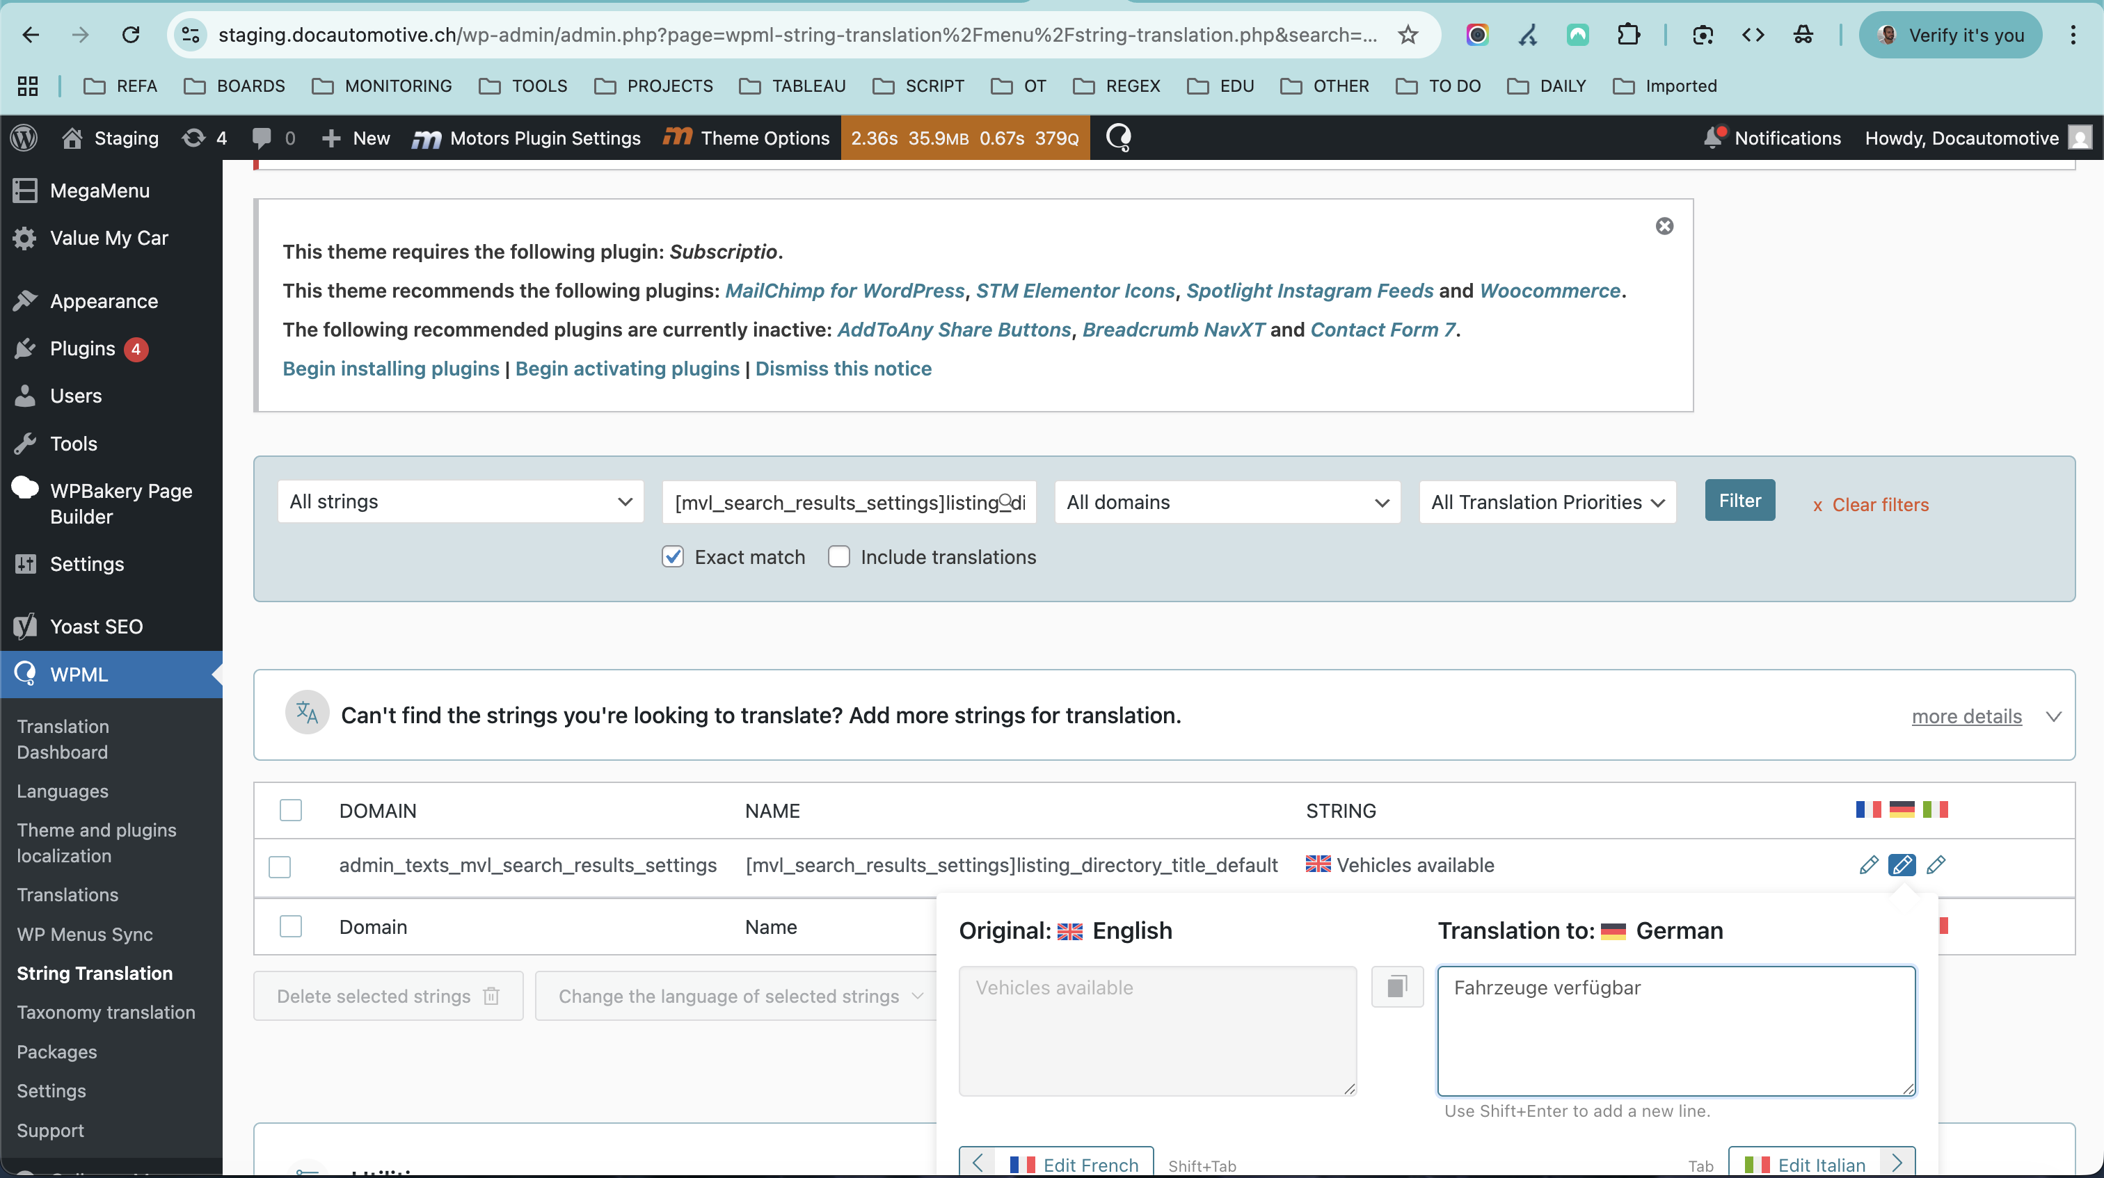
Task: Click the translate icon in add-strings banner
Action: [307, 713]
